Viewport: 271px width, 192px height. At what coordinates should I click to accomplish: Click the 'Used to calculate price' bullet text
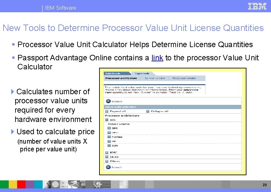56,132
